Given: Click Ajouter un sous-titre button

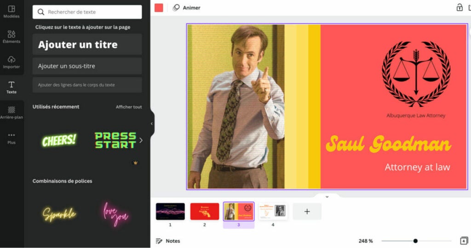Looking at the screenshot, I should click(x=87, y=66).
